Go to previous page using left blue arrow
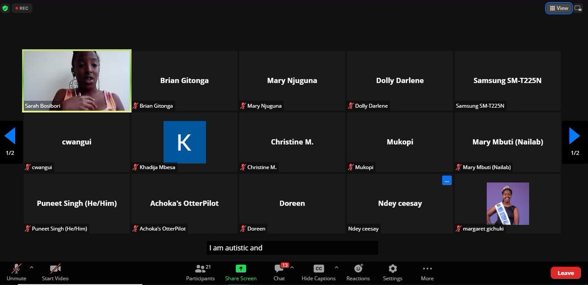Viewport: 588px width, 285px height. 10,136
